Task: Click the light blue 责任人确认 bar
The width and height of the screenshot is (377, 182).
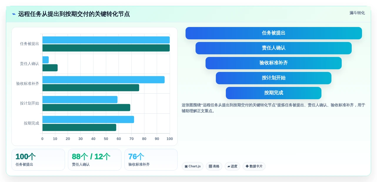Action: (46, 60)
